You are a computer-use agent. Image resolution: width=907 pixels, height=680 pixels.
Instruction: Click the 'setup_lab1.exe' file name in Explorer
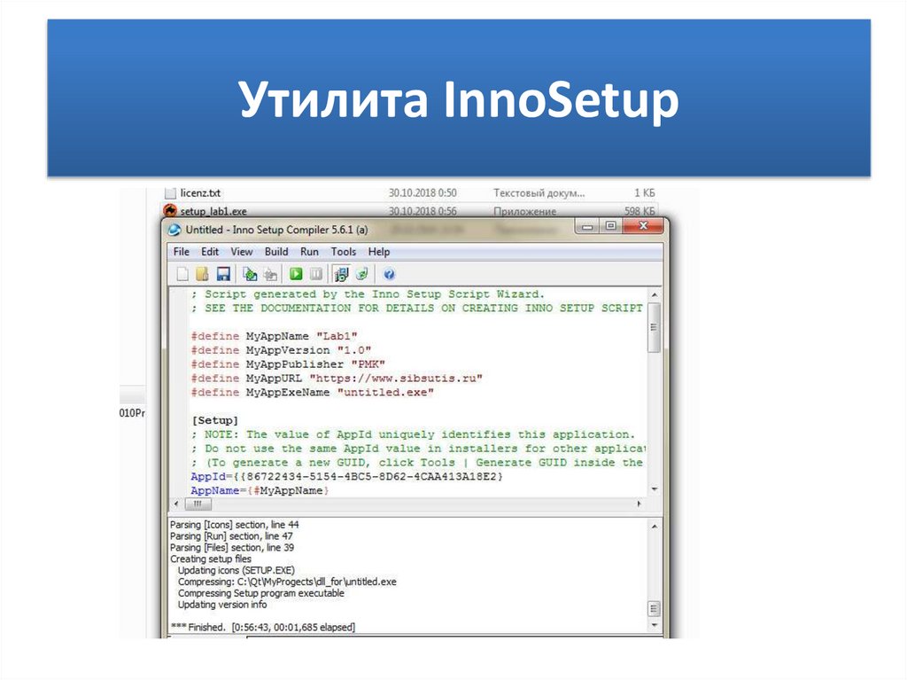213,211
